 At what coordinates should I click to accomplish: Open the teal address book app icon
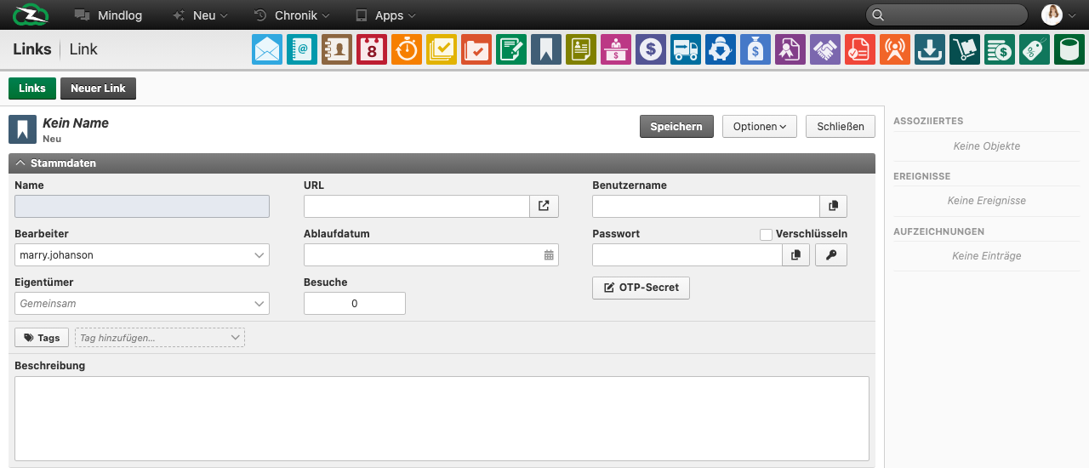pyautogui.click(x=302, y=49)
